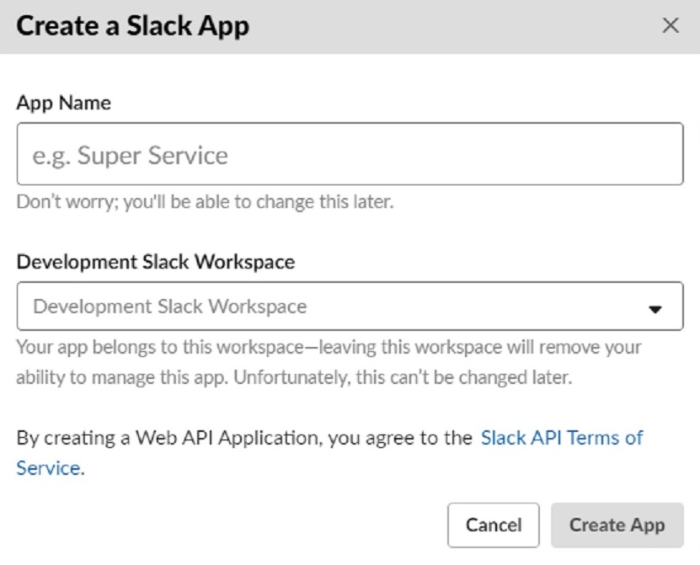Open the Development Slack Workspace dropdown
Image resolution: width=700 pixels, height=565 pixels.
[x=350, y=306]
